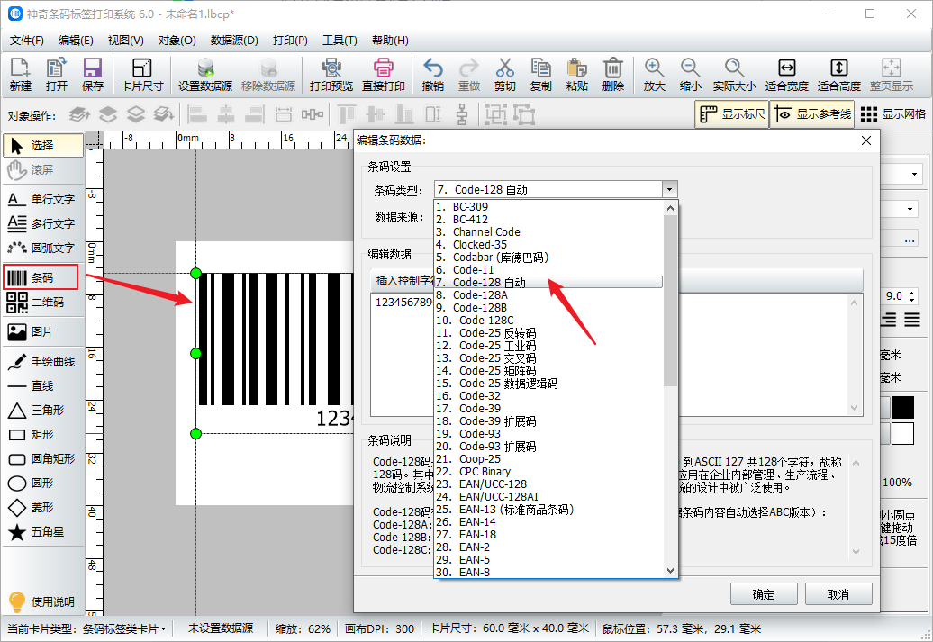Click the 打开 (Open) toolbar icon
The height and width of the screenshot is (642, 933).
[57, 75]
